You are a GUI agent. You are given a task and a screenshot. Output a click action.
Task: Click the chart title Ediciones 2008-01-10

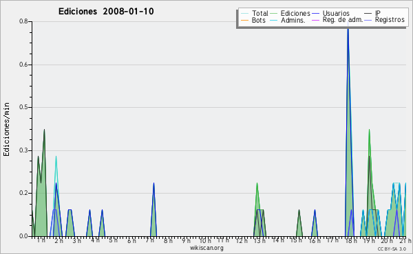tap(106, 12)
